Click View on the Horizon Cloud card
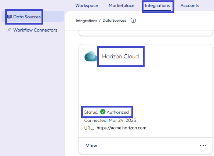Image resolution: width=214 pixels, height=156 pixels. pos(91,146)
